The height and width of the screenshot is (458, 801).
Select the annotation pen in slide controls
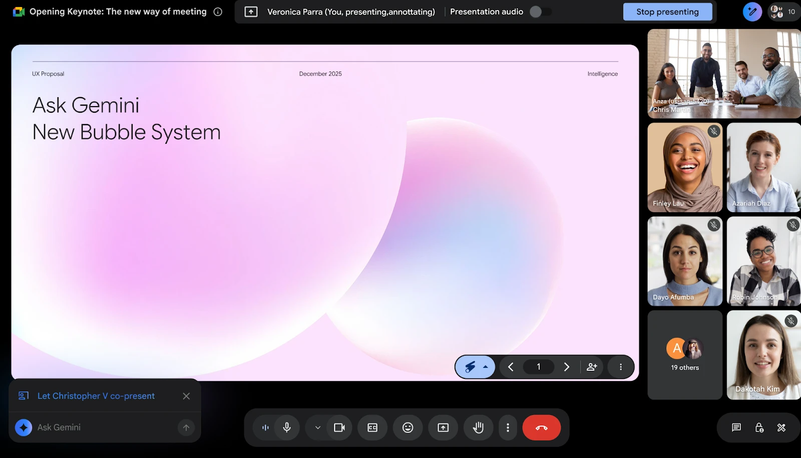click(x=470, y=367)
